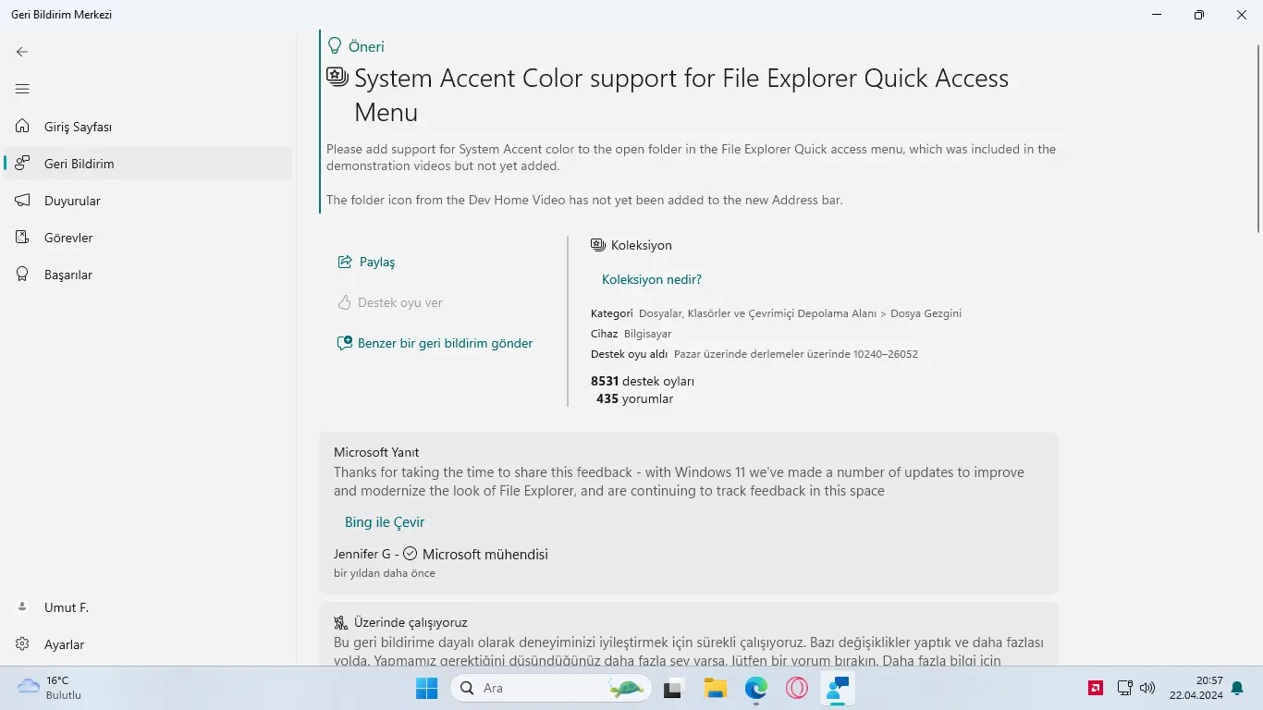The width and height of the screenshot is (1263, 710).
Task: Click the lightbulb Öneri icon
Action: [x=335, y=46]
